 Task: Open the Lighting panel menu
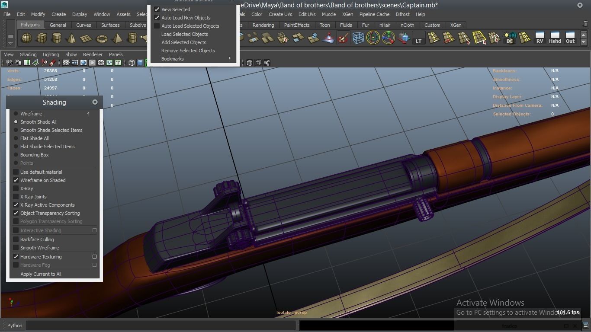[x=51, y=54]
